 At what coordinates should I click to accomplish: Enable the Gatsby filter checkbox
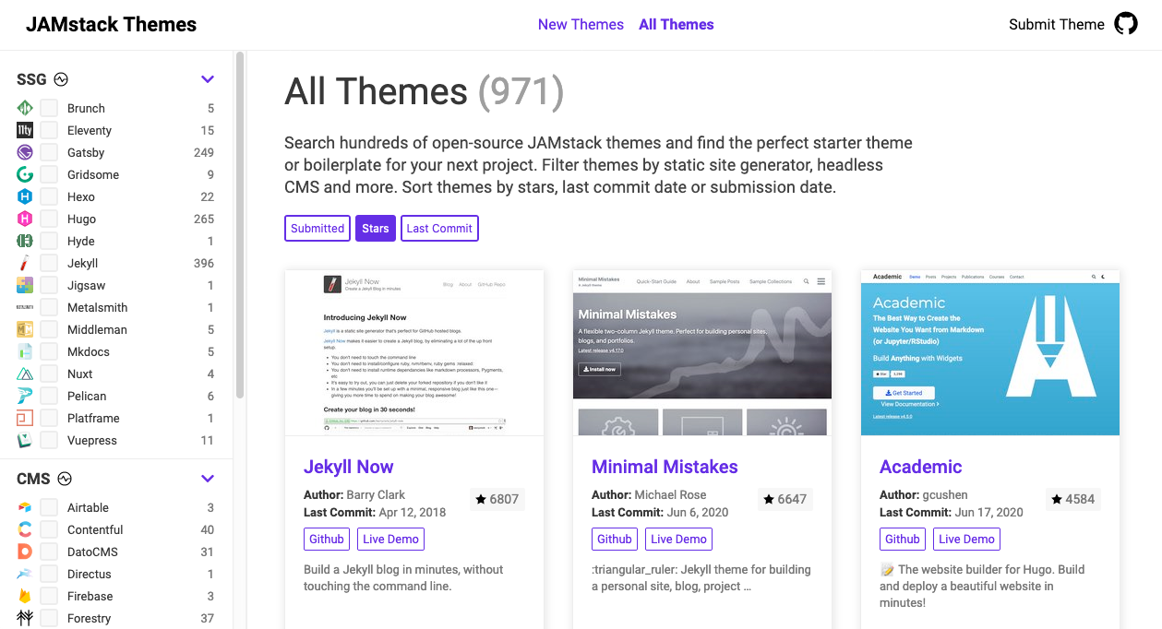(49, 152)
